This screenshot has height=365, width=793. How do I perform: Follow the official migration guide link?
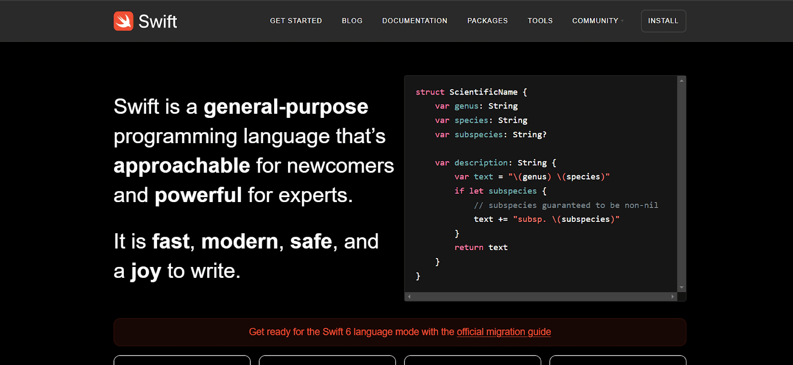click(504, 332)
